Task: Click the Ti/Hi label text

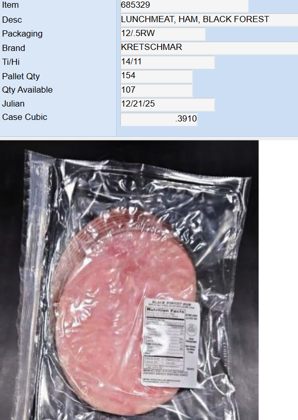Action: 11,62
